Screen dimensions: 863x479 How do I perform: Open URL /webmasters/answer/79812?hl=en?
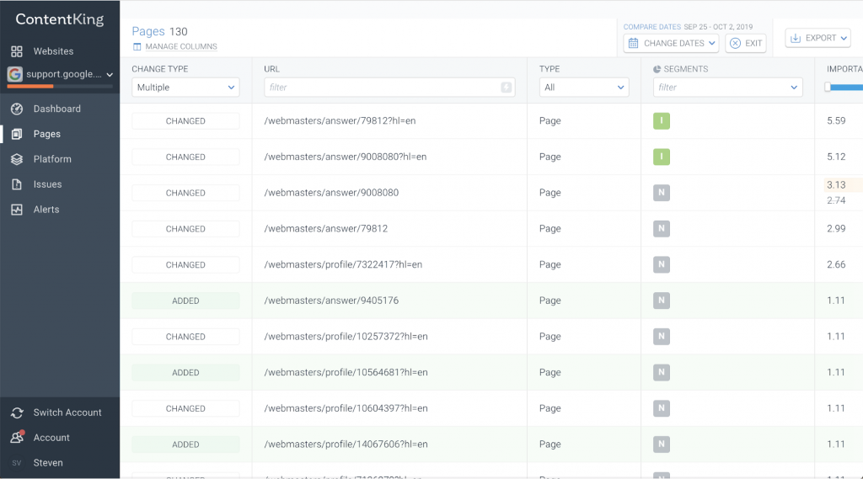(340, 121)
